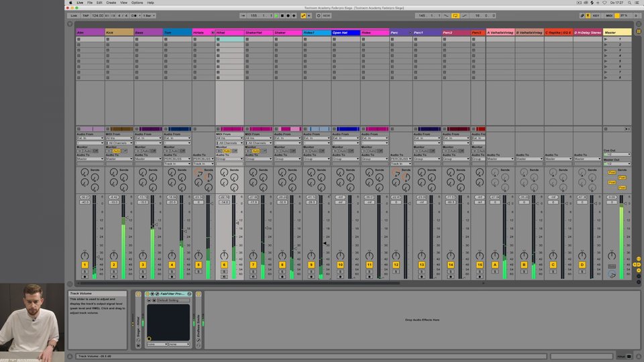Open Kick track All Channels dropdown
Viewport: 644px width, 362px height.
(x=119, y=143)
